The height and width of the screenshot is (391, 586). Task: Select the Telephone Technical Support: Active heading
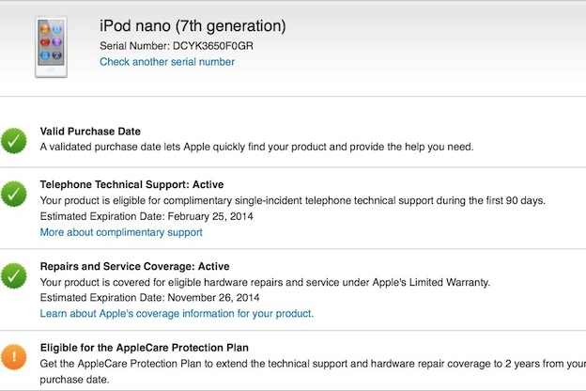pyautogui.click(x=131, y=184)
